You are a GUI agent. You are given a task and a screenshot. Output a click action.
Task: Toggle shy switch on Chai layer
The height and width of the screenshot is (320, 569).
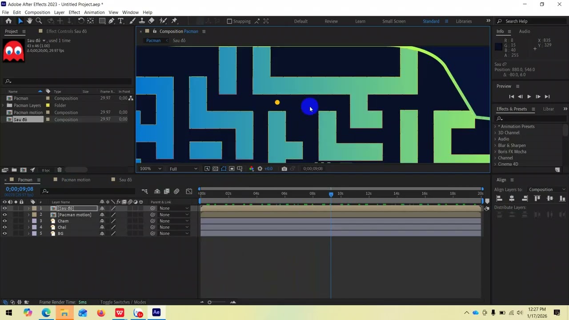point(102,227)
